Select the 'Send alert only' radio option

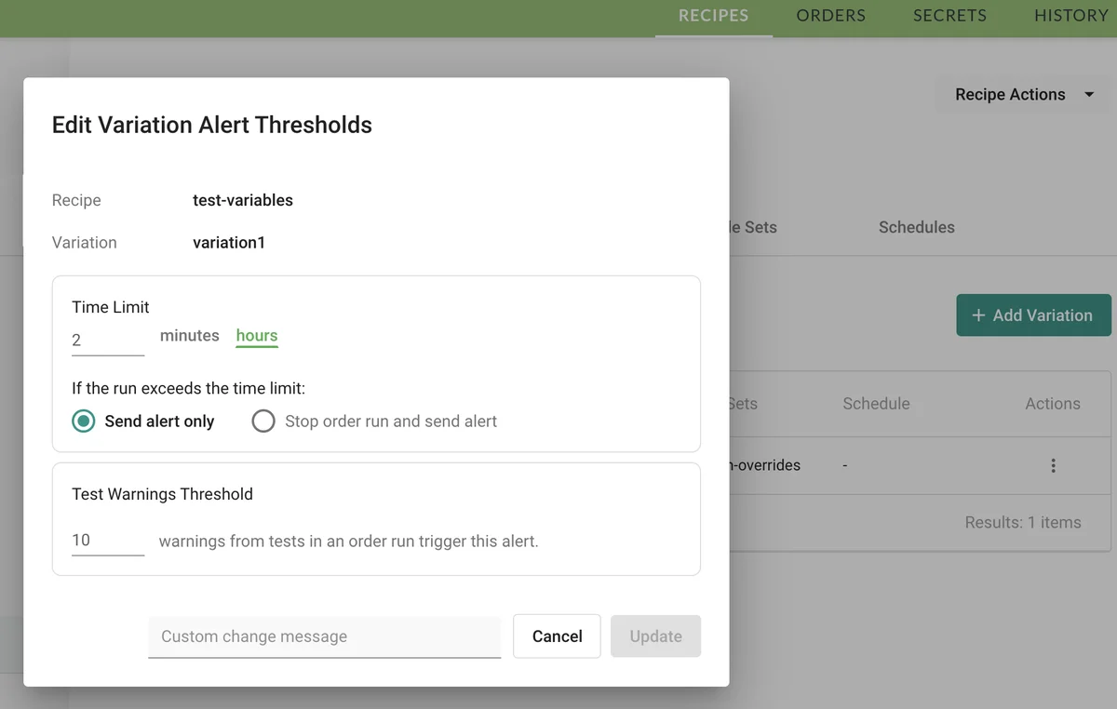(84, 421)
